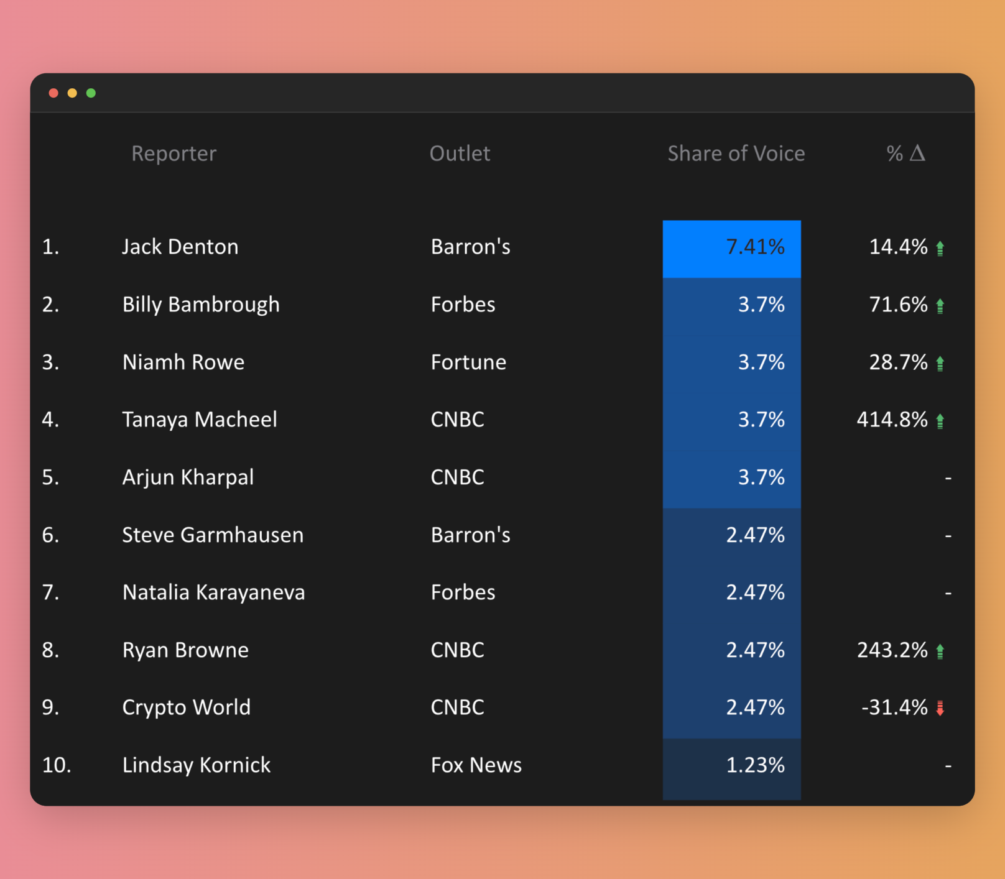Sort by Share of Voice column header
This screenshot has height=879, width=1005.
(736, 154)
